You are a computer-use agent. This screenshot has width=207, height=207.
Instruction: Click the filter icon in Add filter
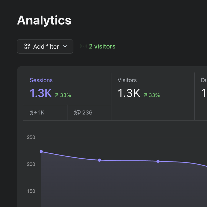[x=27, y=46]
